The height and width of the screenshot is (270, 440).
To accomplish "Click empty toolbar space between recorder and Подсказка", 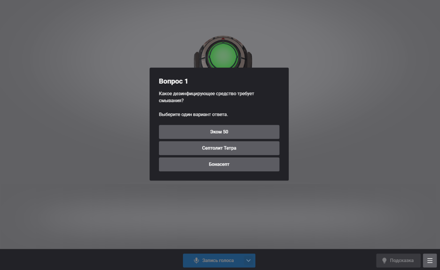I will pyautogui.click(x=315, y=260).
